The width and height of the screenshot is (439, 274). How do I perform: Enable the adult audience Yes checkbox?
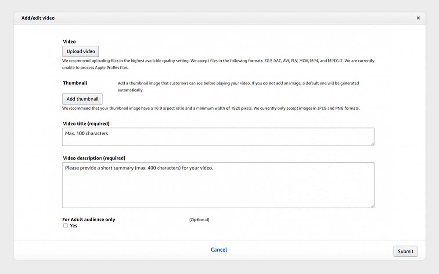[x=65, y=226]
